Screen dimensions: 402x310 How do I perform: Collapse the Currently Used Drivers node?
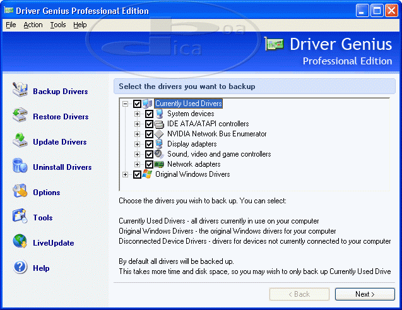[x=126, y=104]
